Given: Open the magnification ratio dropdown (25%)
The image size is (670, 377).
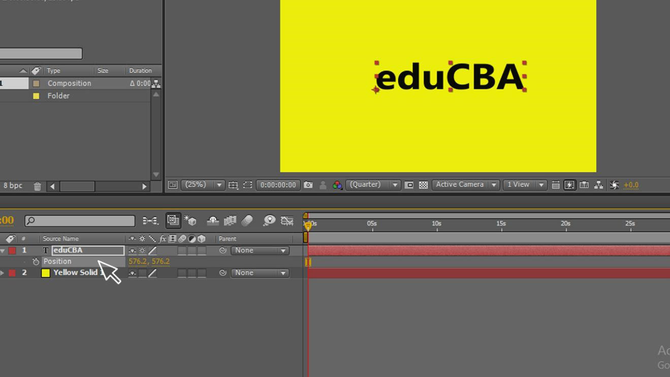Looking at the screenshot, I should point(203,185).
